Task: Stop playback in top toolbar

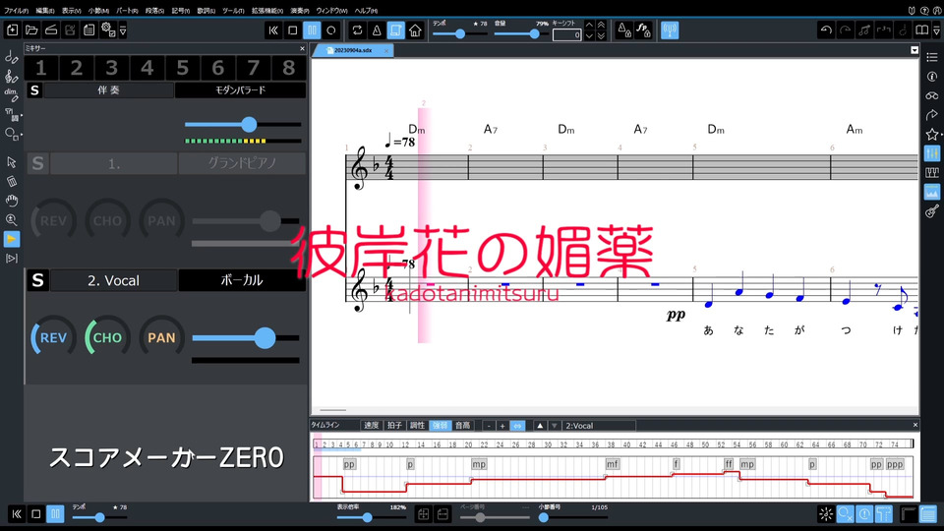Action: point(293,29)
